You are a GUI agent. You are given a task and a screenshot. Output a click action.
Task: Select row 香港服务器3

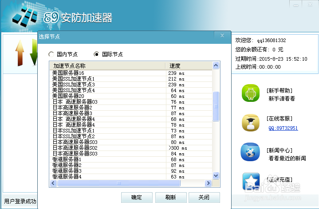pos(131,171)
